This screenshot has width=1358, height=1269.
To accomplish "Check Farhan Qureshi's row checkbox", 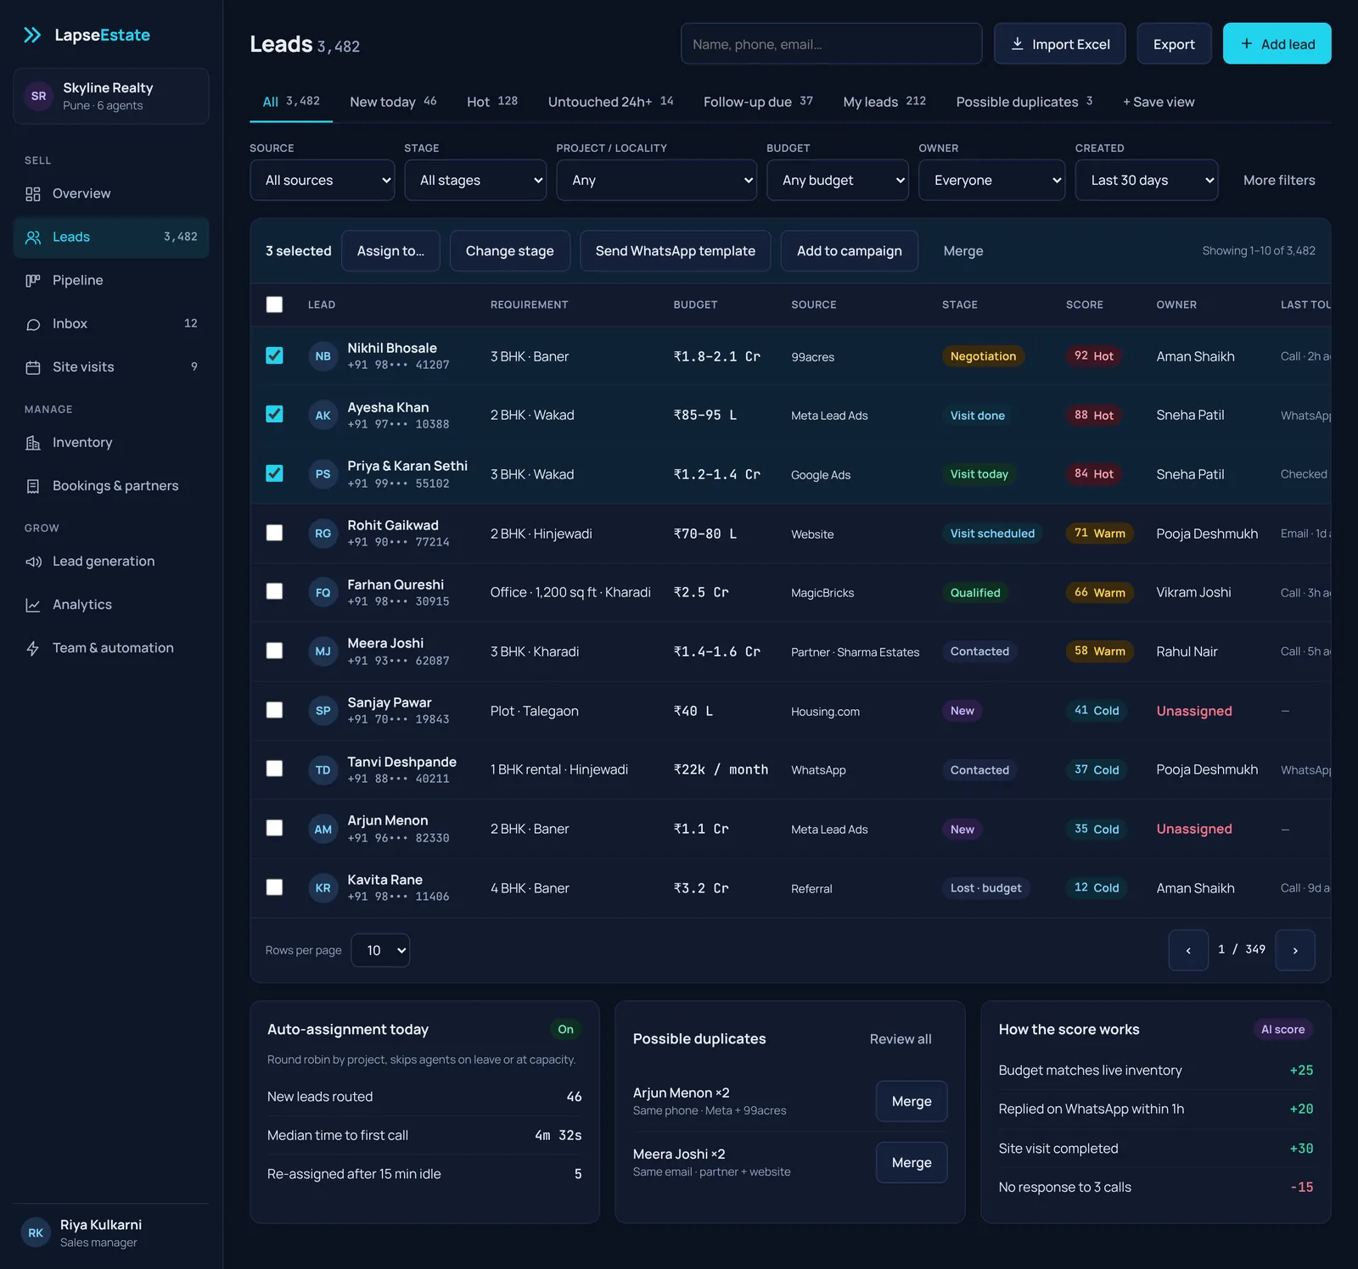I will pos(274,591).
